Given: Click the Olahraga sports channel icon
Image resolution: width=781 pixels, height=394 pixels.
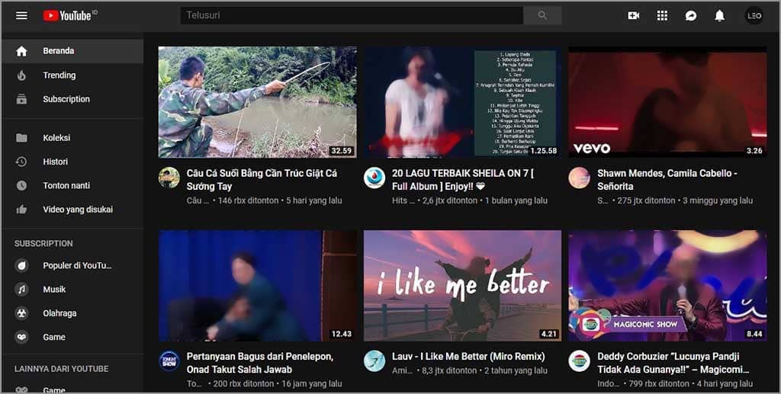Looking at the screenshot, I should pos(21,313).
